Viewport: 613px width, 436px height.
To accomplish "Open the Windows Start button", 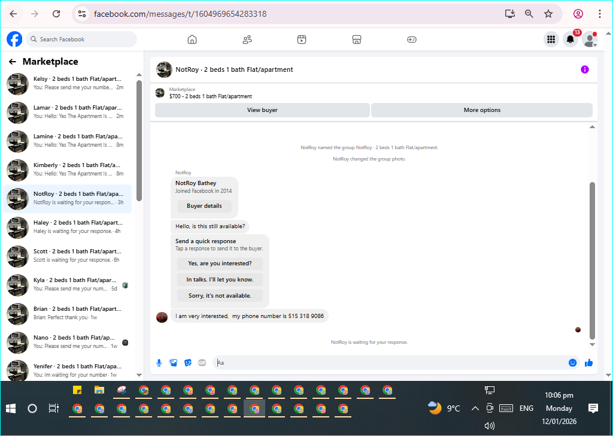I will pyautogui.click(x=11, y=408).
